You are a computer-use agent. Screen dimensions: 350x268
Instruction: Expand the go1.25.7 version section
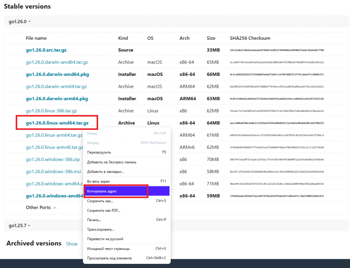pos(19,225)
